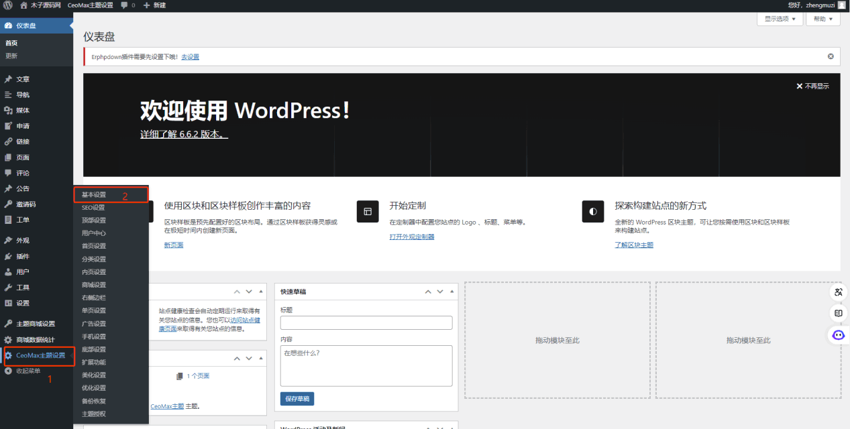Image resolution: width=850 pixels, height=429 pixels.
Task: Click 不再显示 to hide the welcome panel
Action: click(x=812, y=86)
